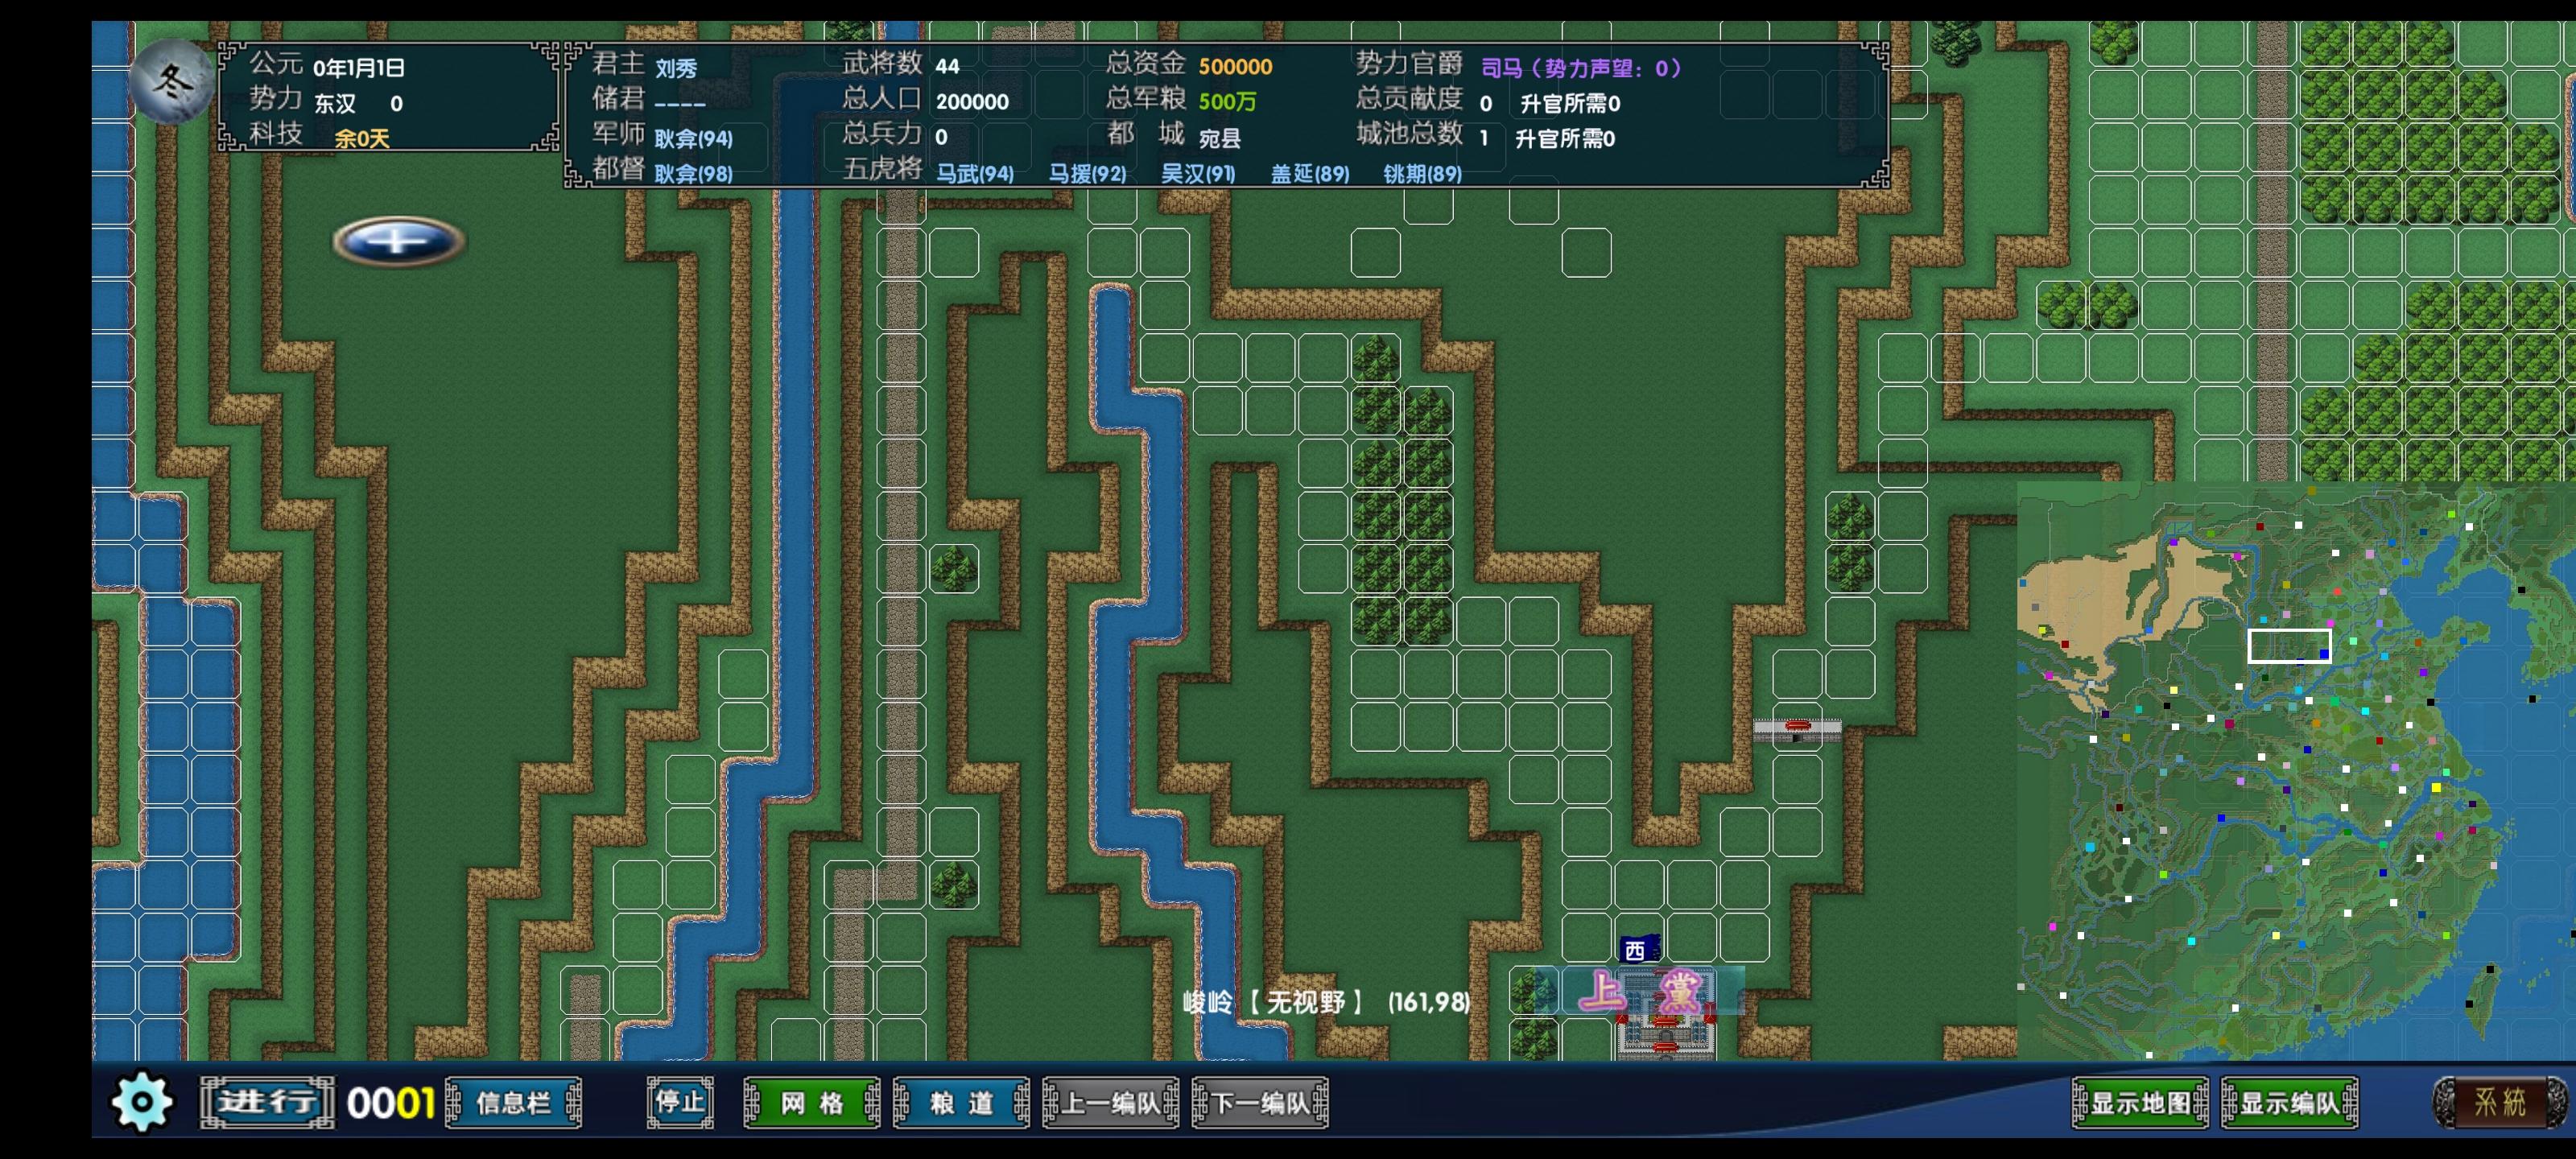Screen dimensions: 2576x1159
Task: Toggle 显示地图 minimap visibility
Action: pyautogui.click(x=2140, y=1103)
